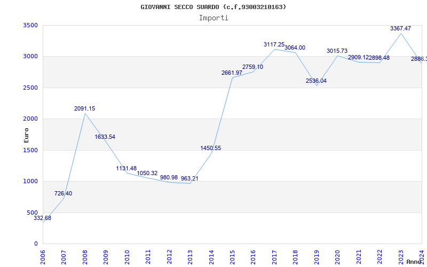The image size is (427, 267).
Task: Click x-axis year 2017
Action: click(x=274, y=257)
